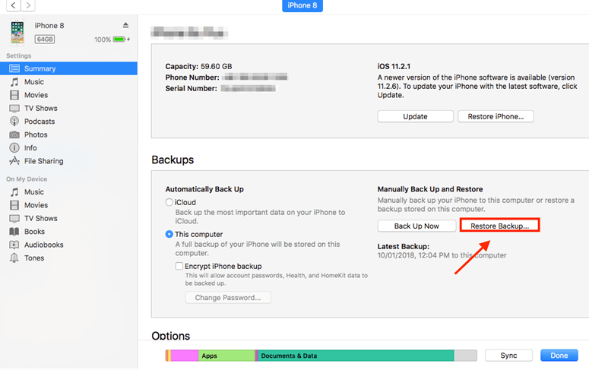Click the pink segment of storage bar

[185, 356]
